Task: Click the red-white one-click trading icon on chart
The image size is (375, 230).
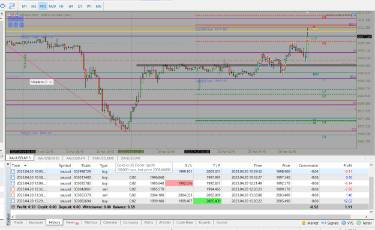Action: (x=9, y=15)
